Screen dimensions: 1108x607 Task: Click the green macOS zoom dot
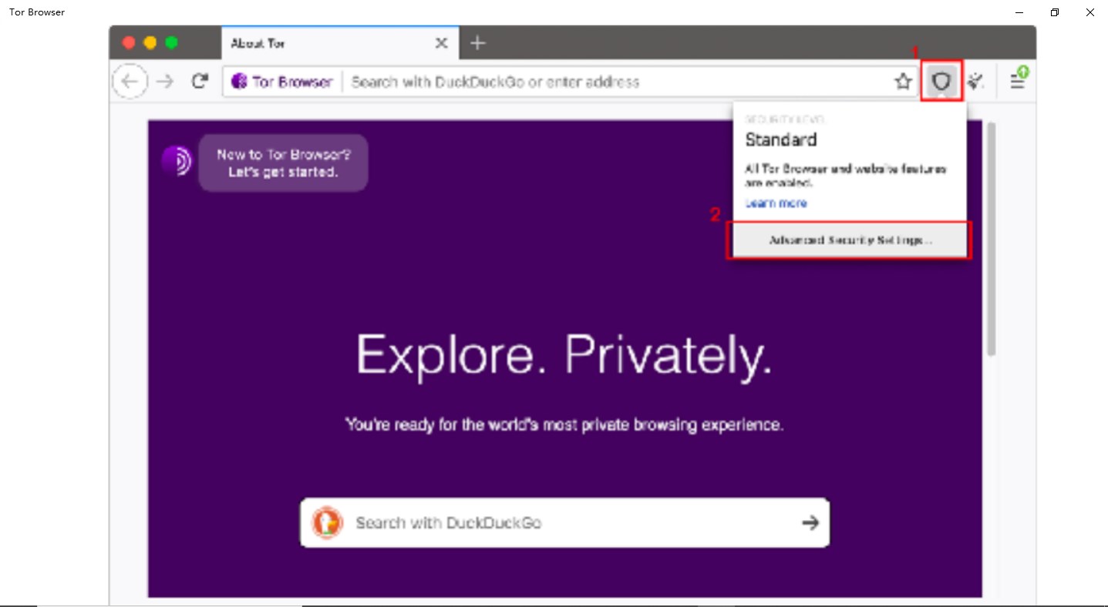(171, 42)
